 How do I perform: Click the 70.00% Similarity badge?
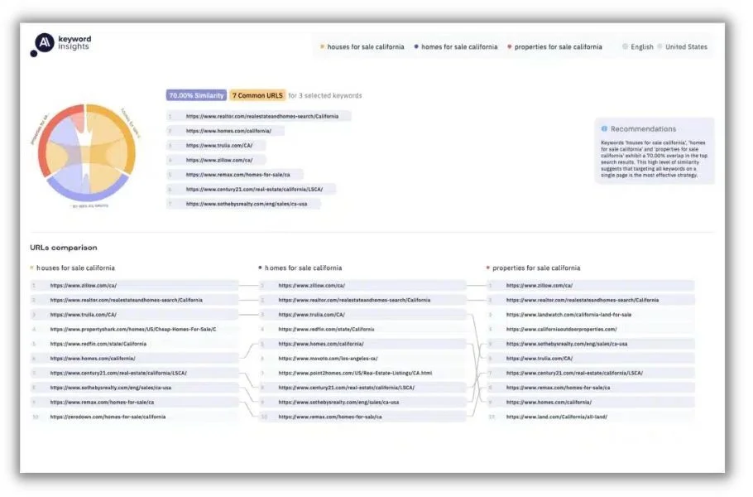click(196, 95)
